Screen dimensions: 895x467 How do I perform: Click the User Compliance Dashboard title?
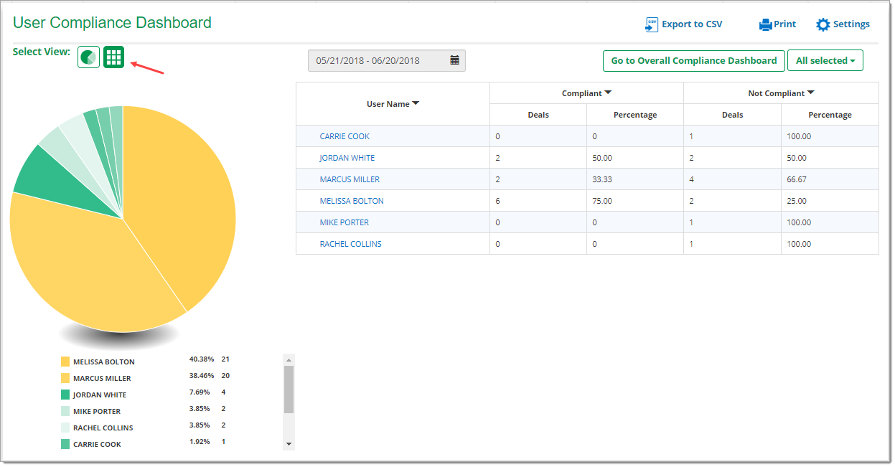(113, 23)
